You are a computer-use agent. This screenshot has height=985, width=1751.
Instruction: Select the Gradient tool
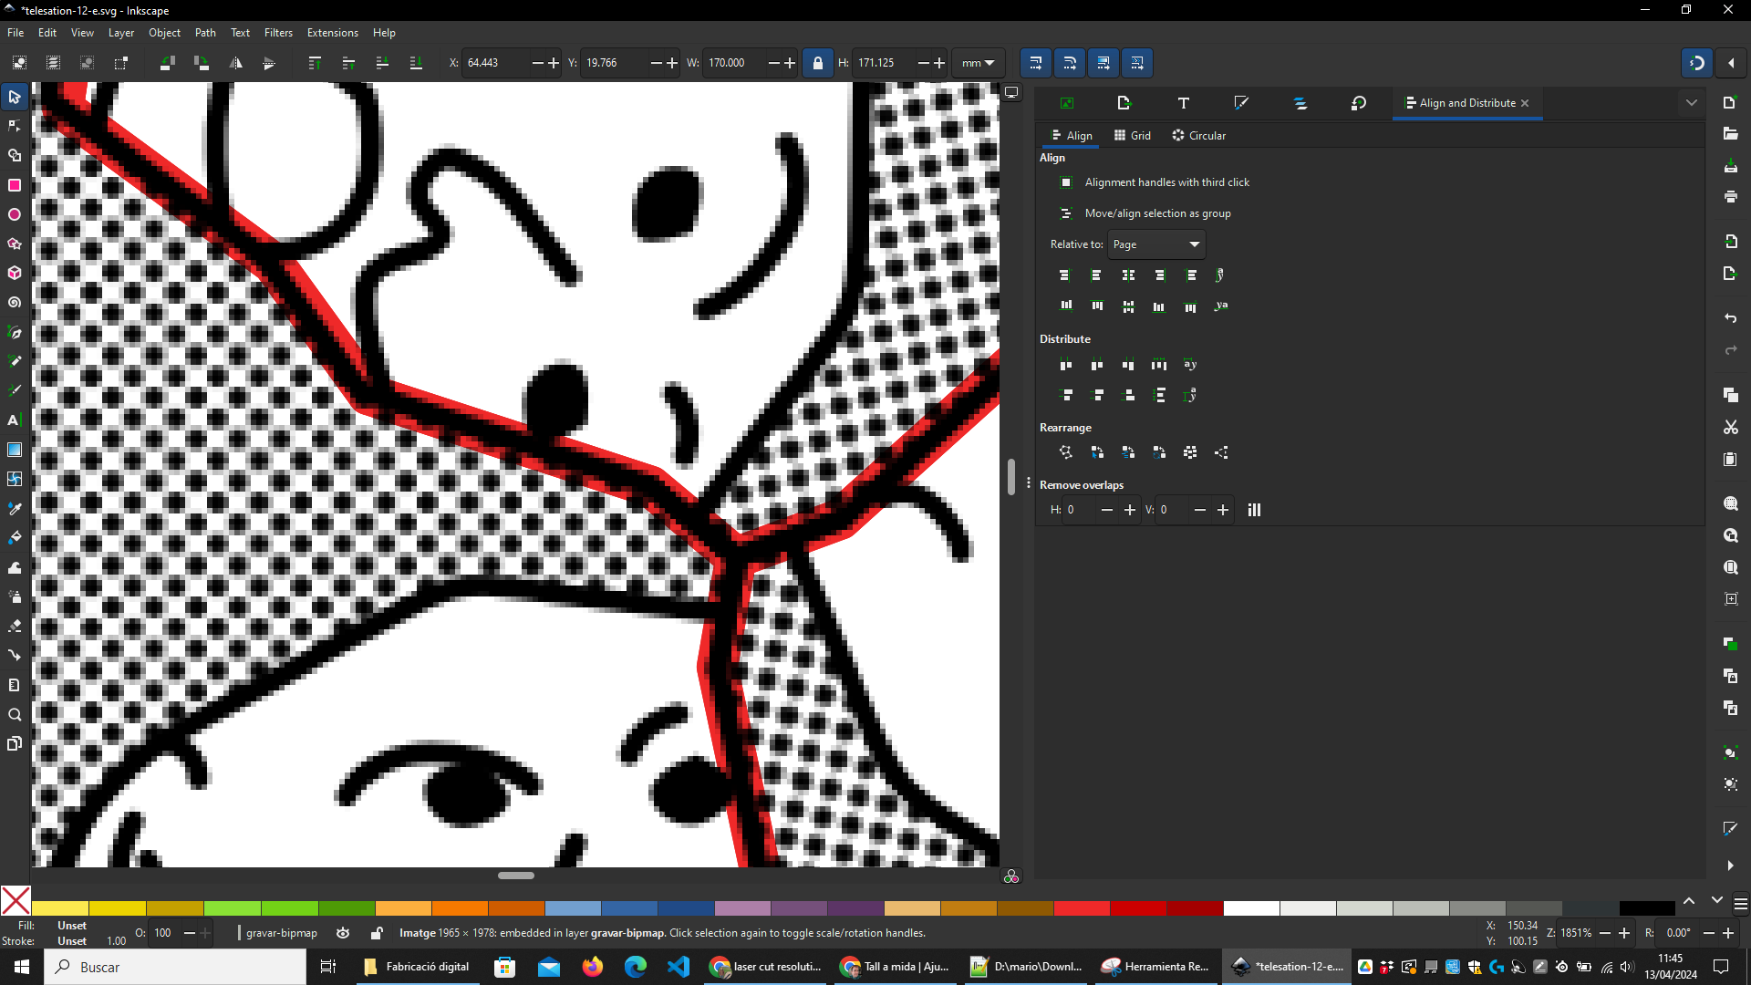click(15, 450)
